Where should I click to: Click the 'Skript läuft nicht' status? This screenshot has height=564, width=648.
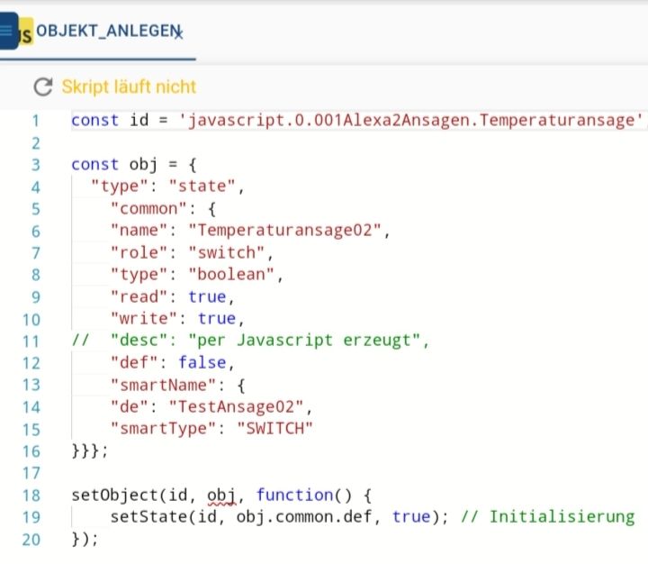coord(129,86)
